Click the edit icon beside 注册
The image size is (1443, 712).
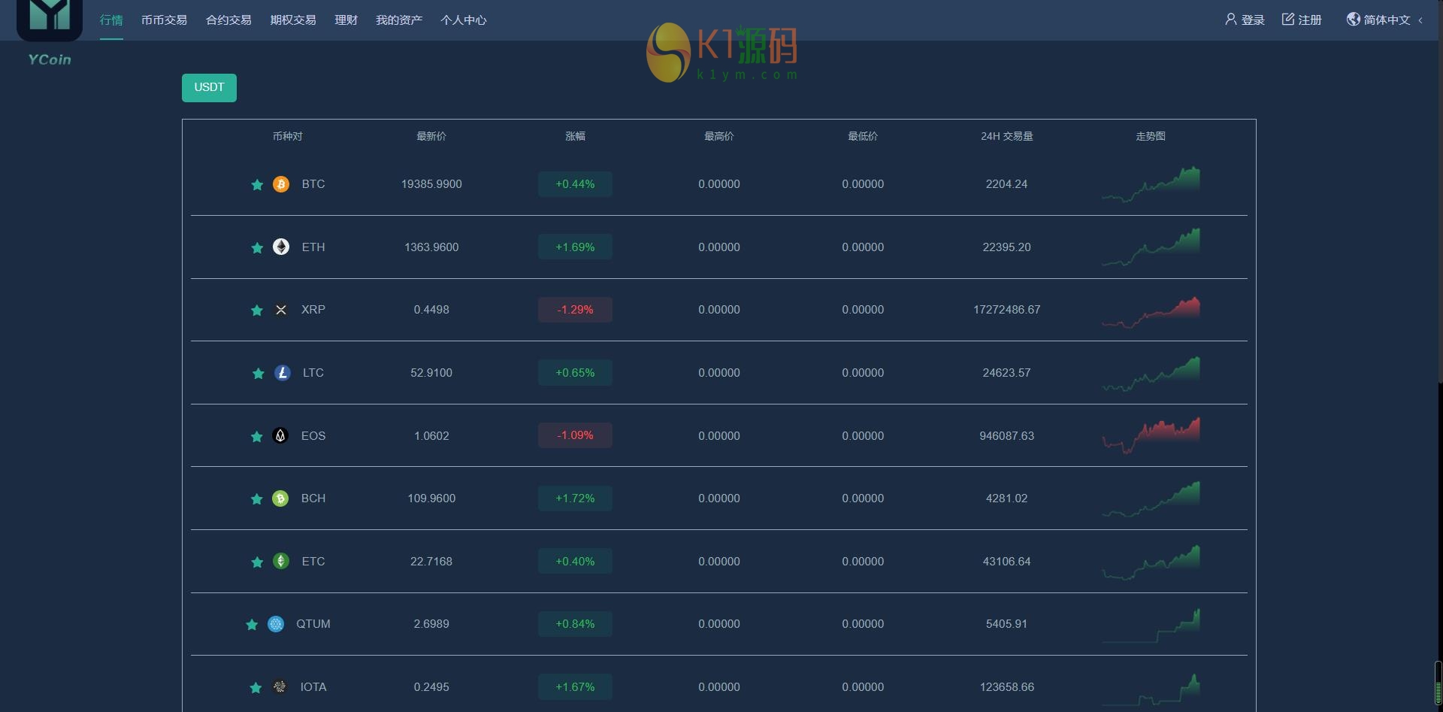[x=1288, y=20]
